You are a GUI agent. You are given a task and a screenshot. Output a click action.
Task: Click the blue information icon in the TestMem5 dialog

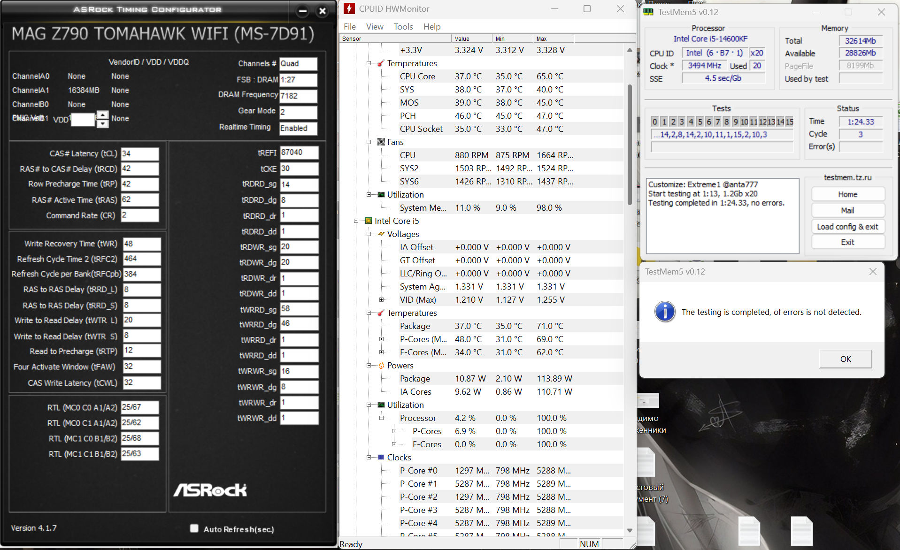(665, 312)
